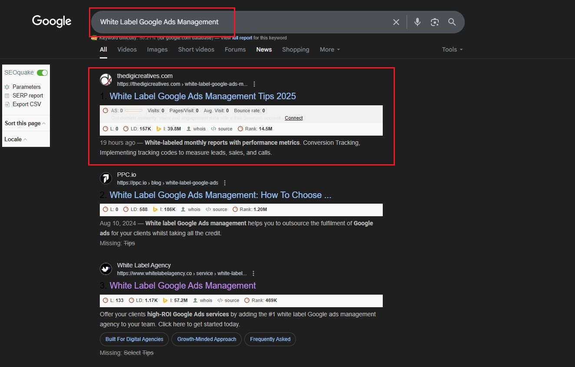The image size is (575, 367).
Task: Open three-dot menu for thedigicreatives.com result
Action: click(x=254, y=84)
